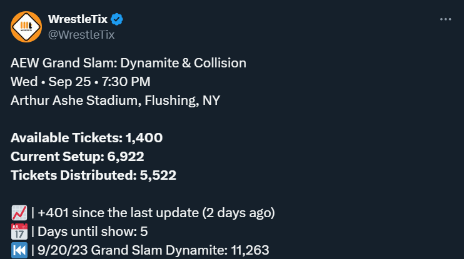Viewport: 464px width, 259px height.
Task: Click the 11,263 attendance figure
Action: pos(250,250)
